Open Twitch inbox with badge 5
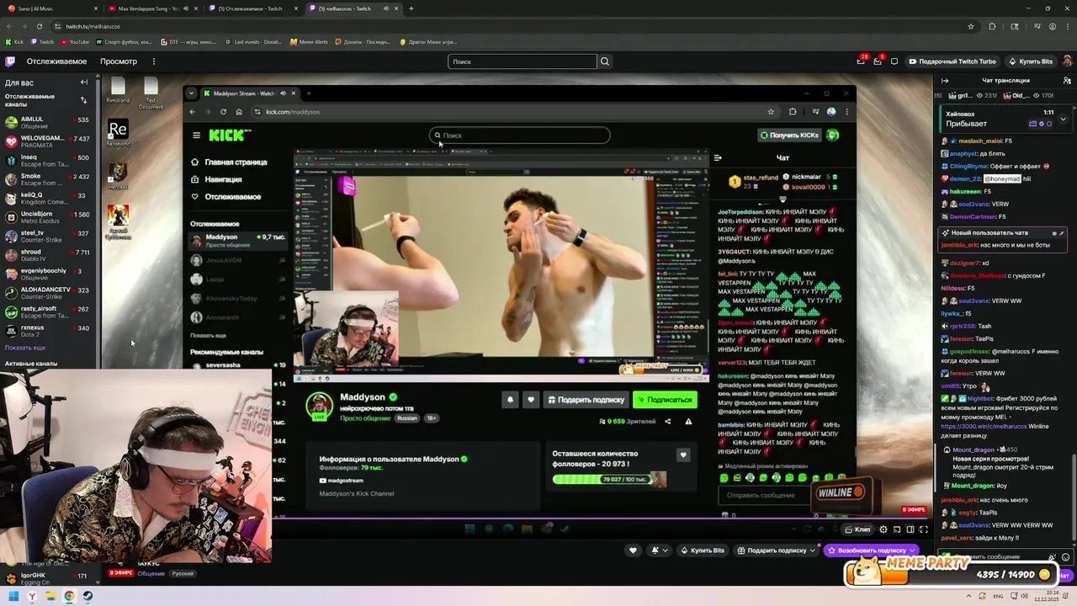This screenshot has height=606, width=1077. (x=878, y=61)
